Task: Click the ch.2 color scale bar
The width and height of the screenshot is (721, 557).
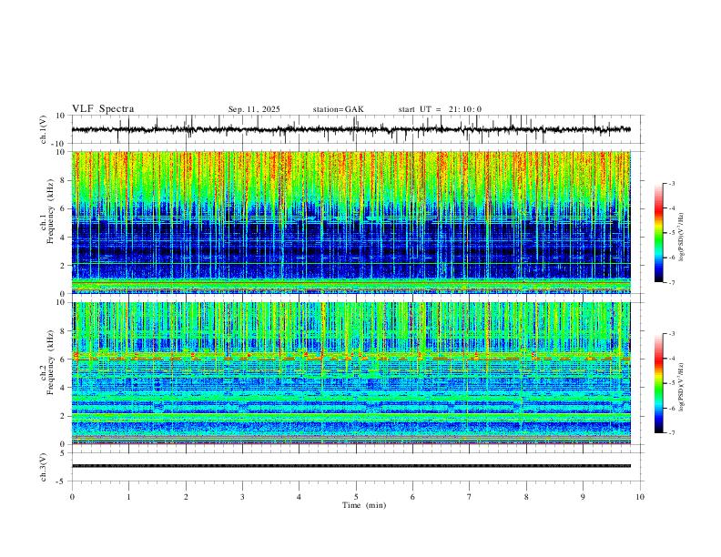Action: point(658,383)
